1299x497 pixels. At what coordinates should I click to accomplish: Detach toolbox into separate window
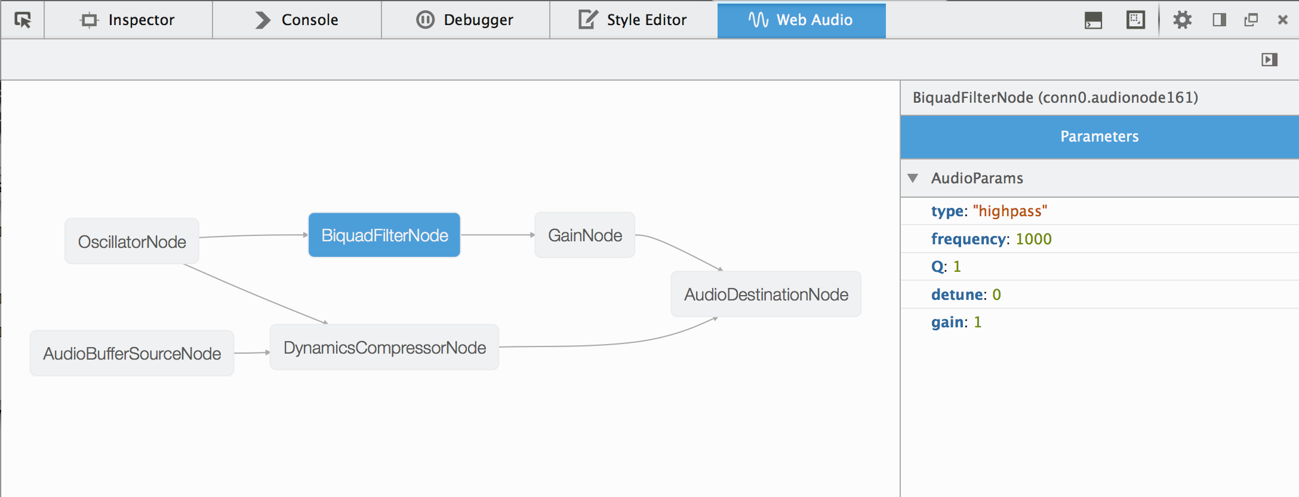point(1251,20)
